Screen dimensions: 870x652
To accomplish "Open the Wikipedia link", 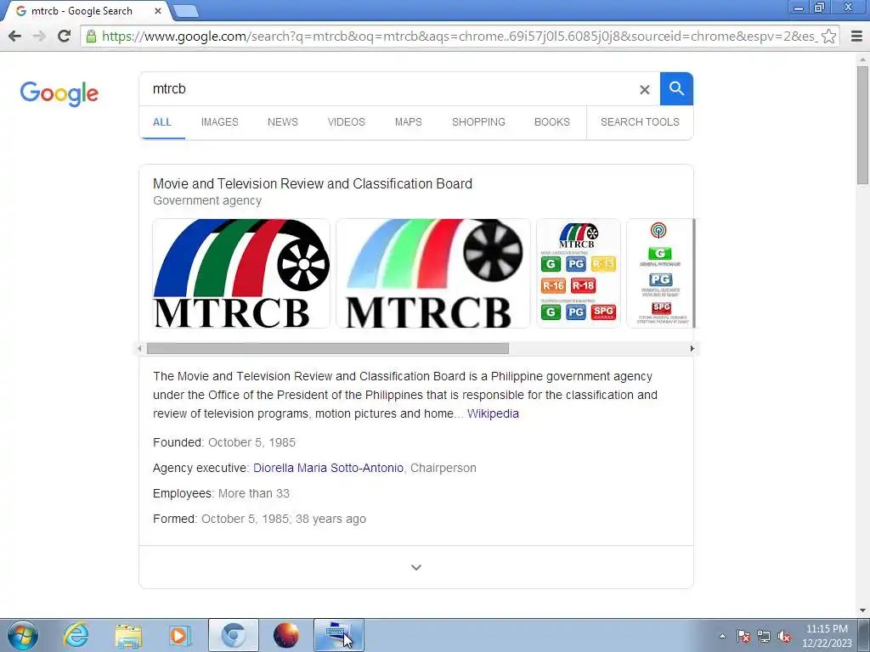I will (x=493, y=413).
